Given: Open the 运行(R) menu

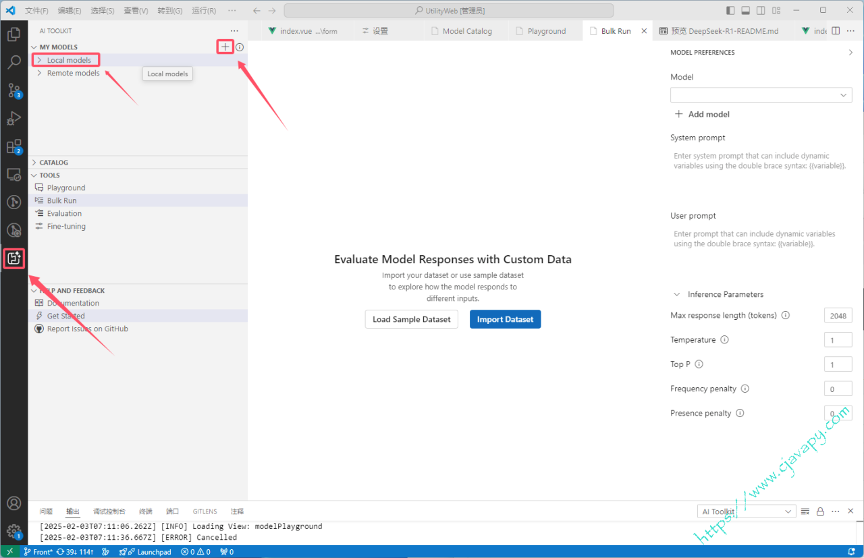Looking at the screenshot, I should [x=203, y=11].
